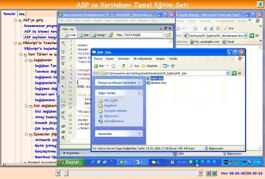
Task: Toggle Klasörler folders pane in ASP_Site
Action: coord(150,66)
